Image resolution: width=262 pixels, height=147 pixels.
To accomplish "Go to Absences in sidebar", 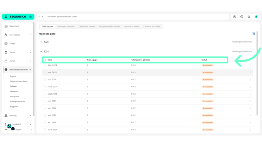I will point(14,92).
